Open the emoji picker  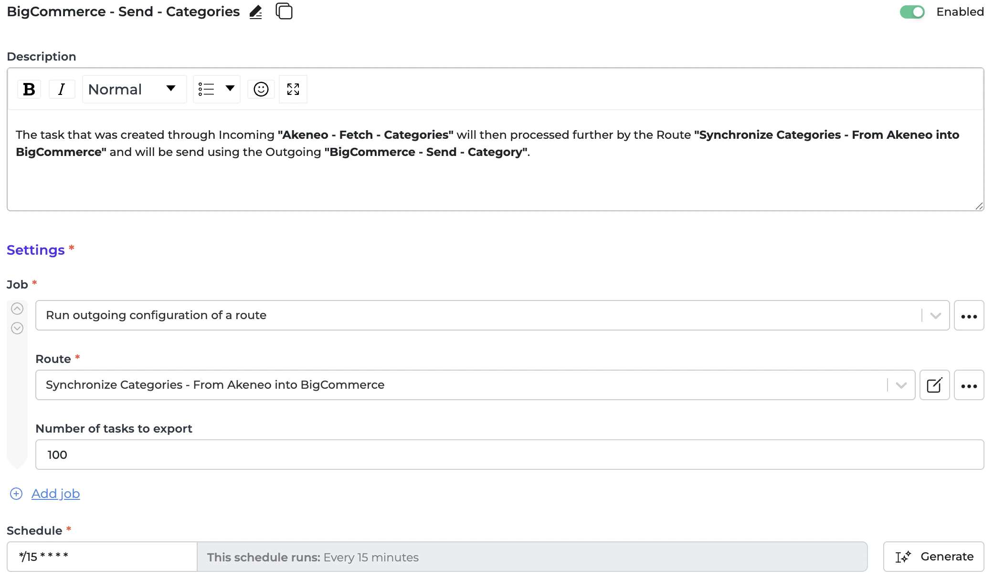tap(261, 89)
